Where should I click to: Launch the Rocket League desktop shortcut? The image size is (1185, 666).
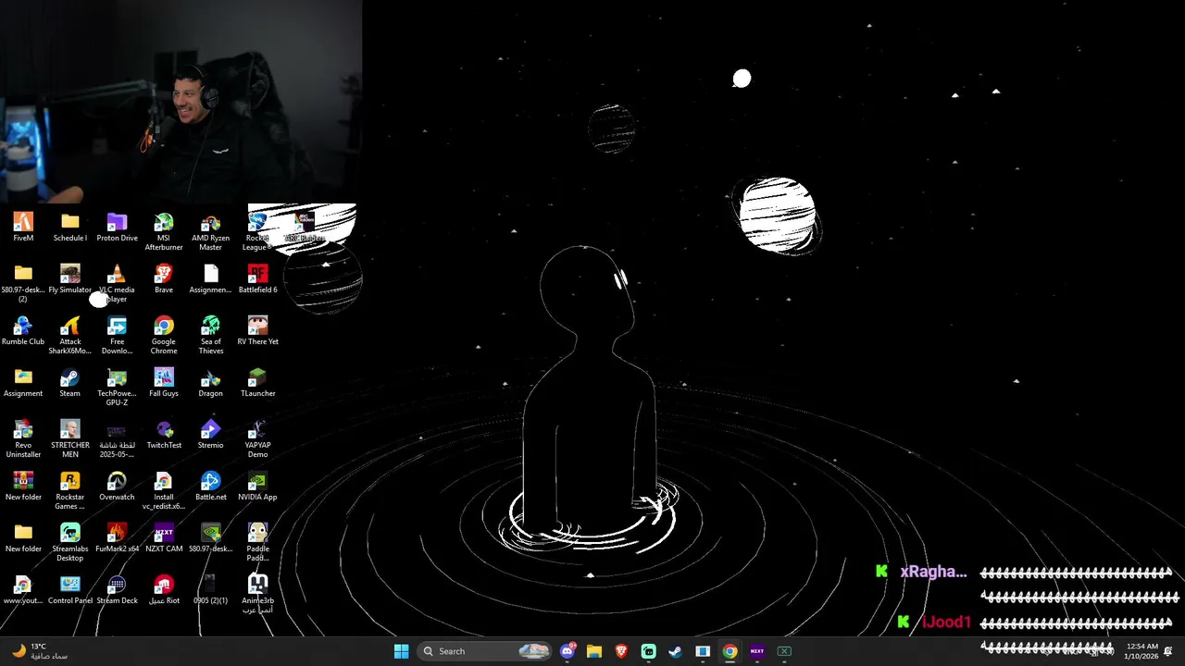[257, 232]
